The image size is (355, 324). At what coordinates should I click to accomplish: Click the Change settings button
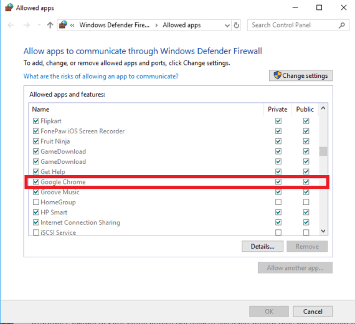click(x=301, y=75)
